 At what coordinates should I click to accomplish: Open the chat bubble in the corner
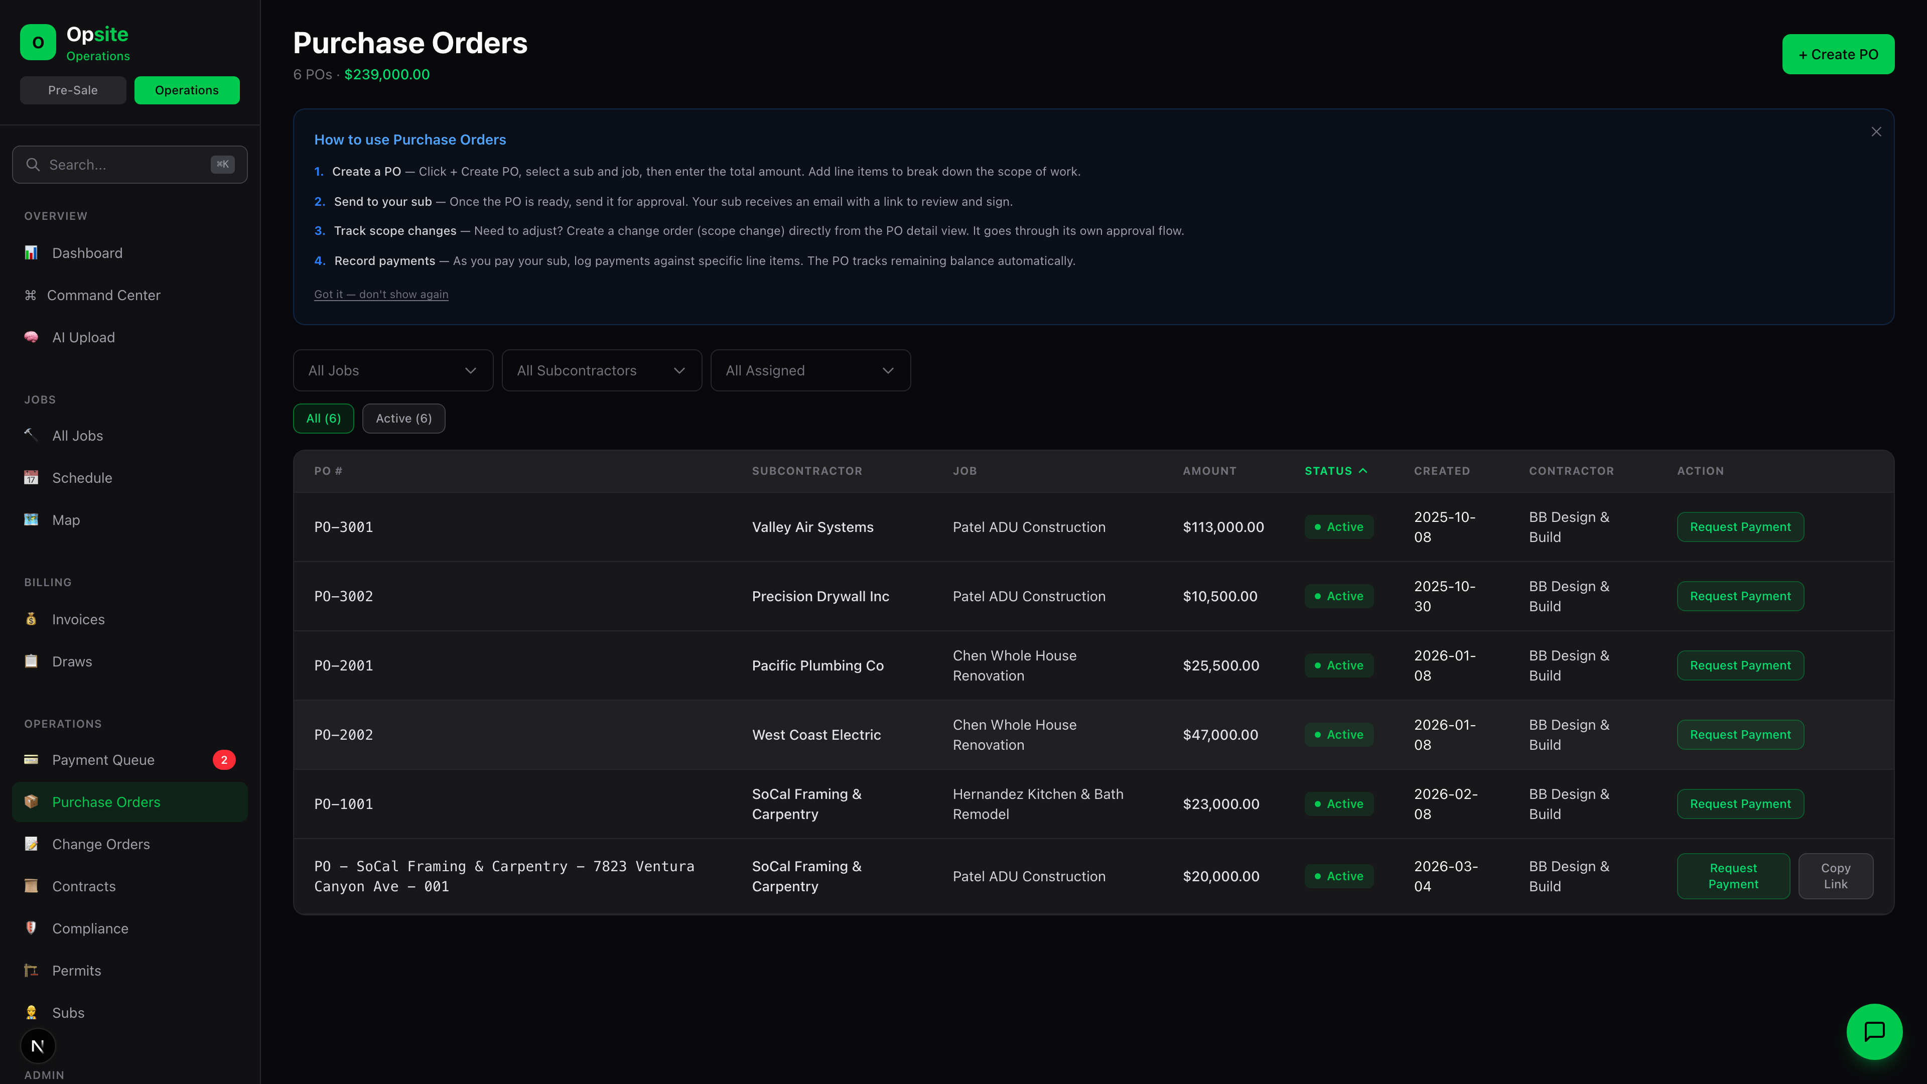[x=1874, y=1031]
